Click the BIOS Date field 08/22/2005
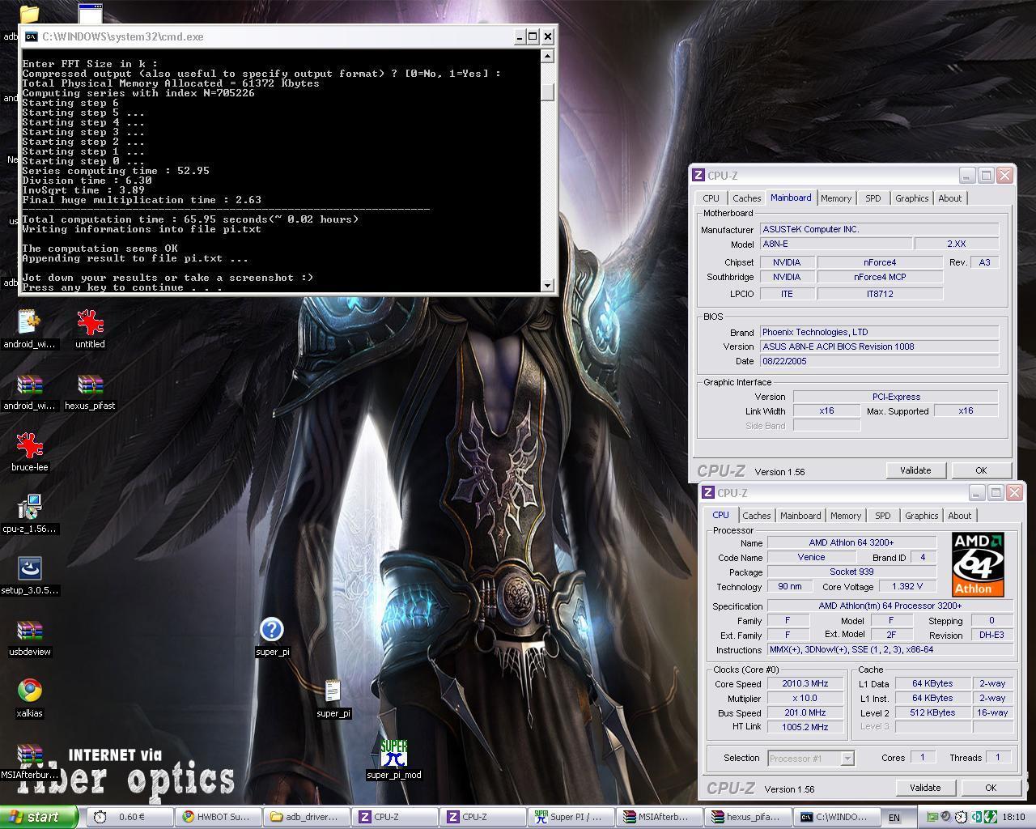Screen dimensions: 1036x829 point(879,361)
